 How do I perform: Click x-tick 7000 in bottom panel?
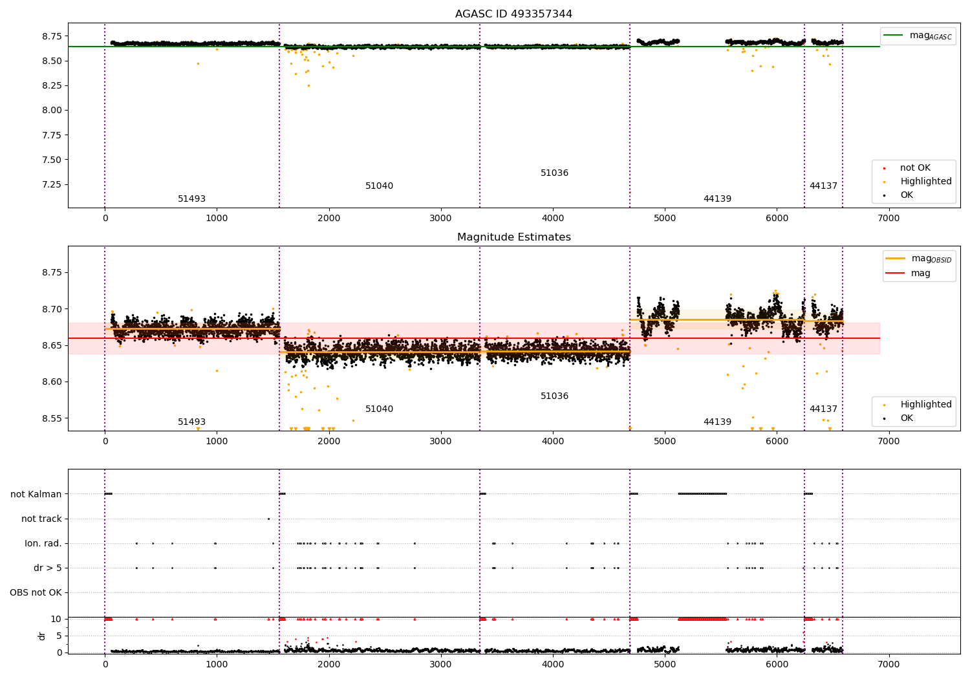tap(889, 665)
